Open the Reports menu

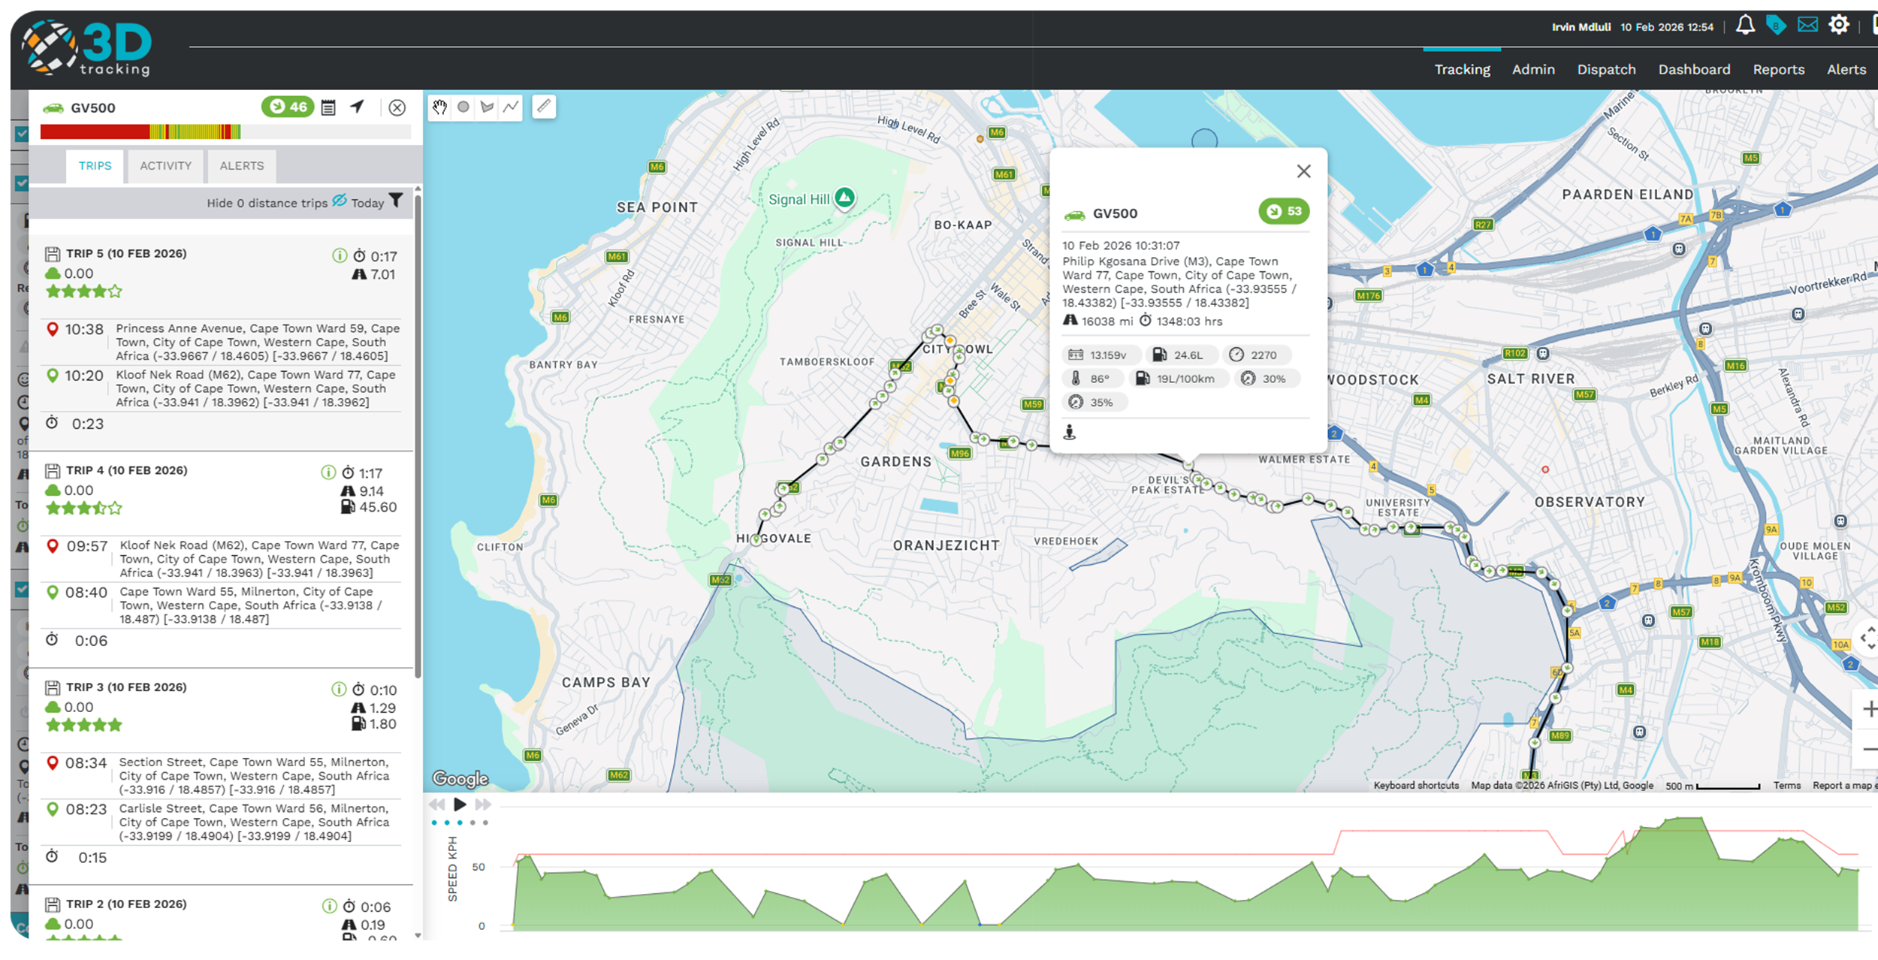(x=1778, y=69)
